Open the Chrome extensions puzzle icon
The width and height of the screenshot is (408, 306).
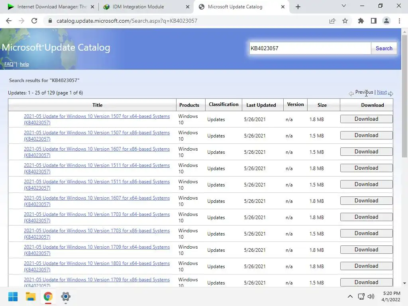361,21
